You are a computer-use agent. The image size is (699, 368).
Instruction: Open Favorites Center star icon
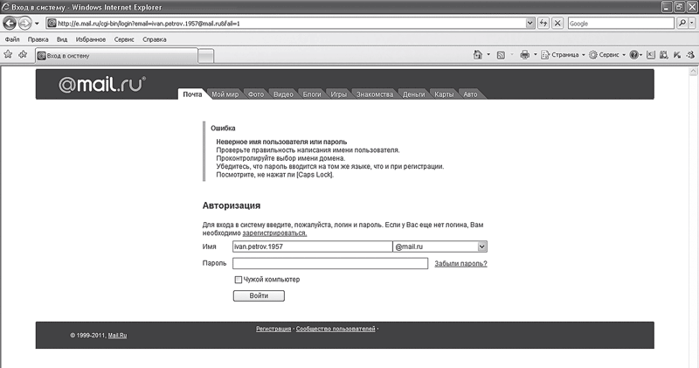pyautogui.click(x=8, y=54)
